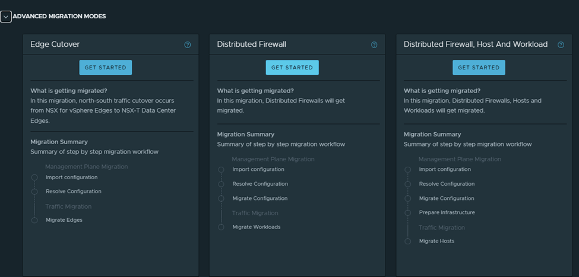Click Migrate Edges step label

click(64, 220)
